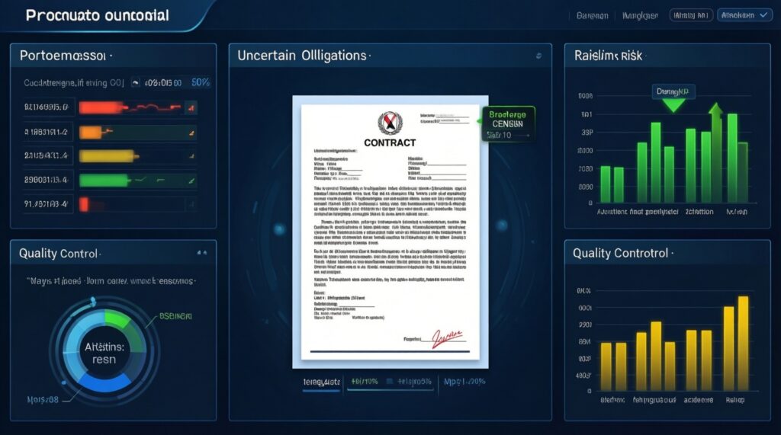Image resolution: width=781 pixels, height=435 pixels.
Task: Expand the green downward triangle chart marker
Action: (673, 106)
